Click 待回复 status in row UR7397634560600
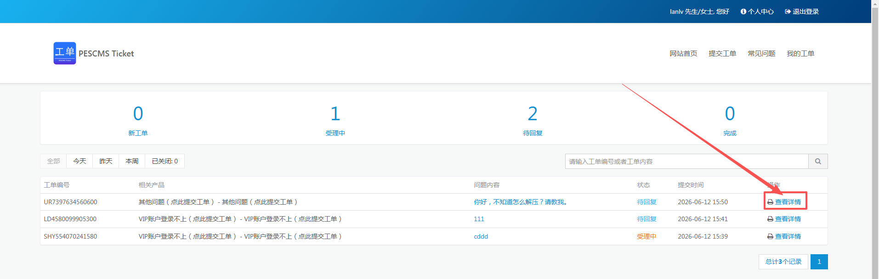Image resolution: width=879 pixels, height=279 pixels. click(x=646, y=202)
